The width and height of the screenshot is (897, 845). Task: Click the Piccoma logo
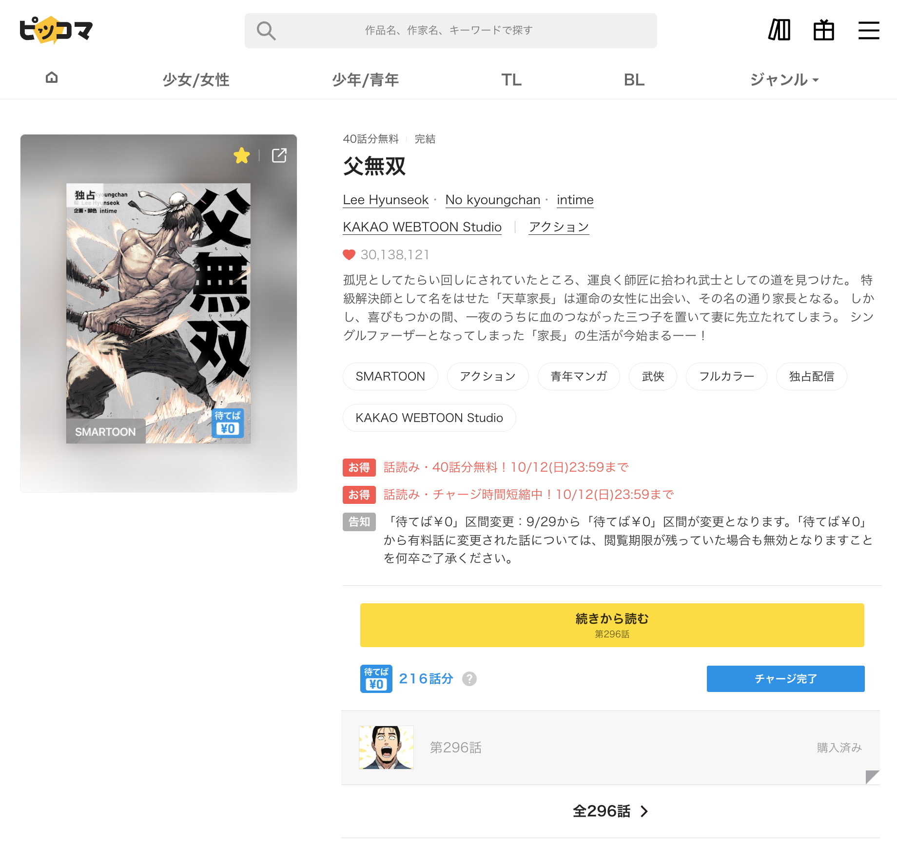tap(56, 30)
